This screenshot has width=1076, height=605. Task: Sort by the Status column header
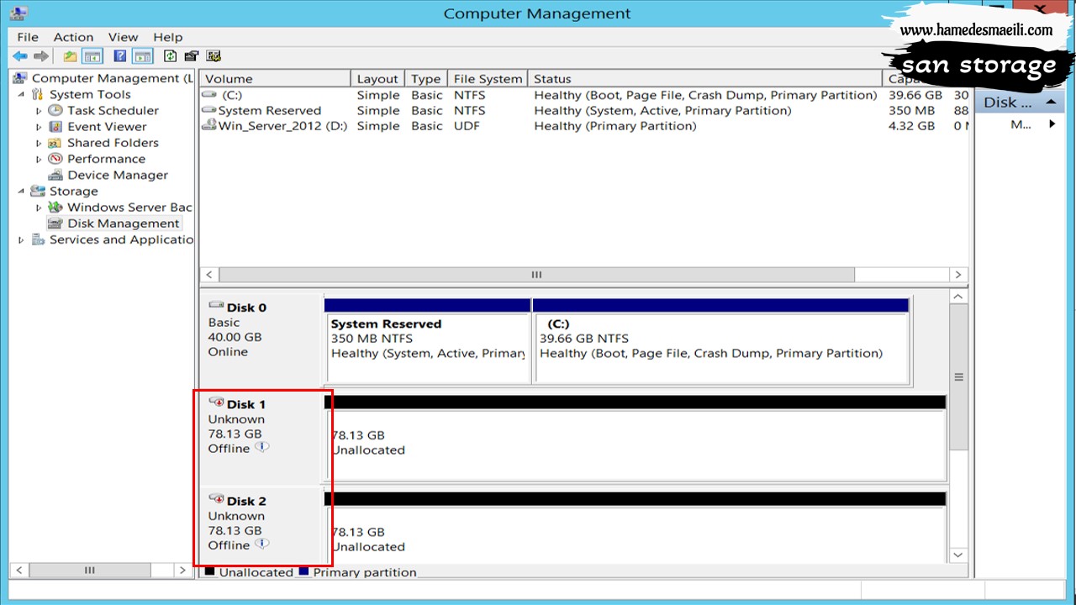tap(705, 79)
